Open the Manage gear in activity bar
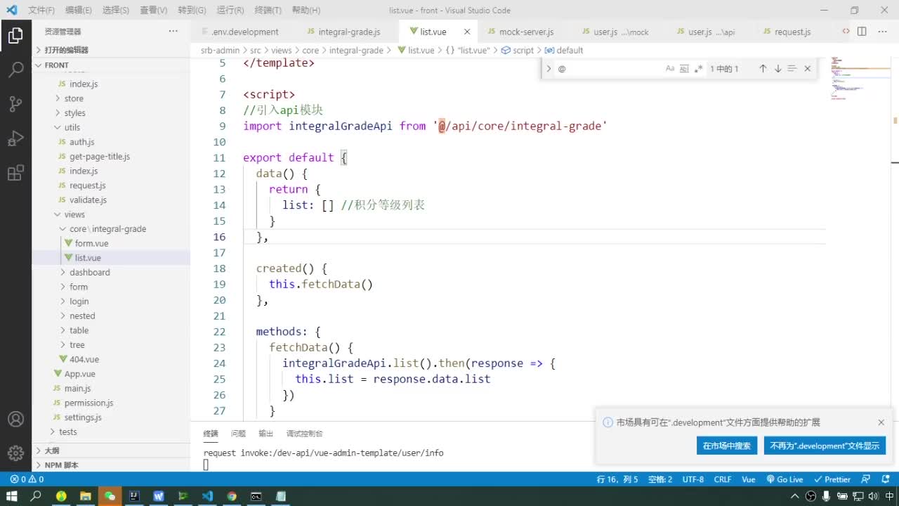Screen dimensions: 899x506 (x=15, y=453)
